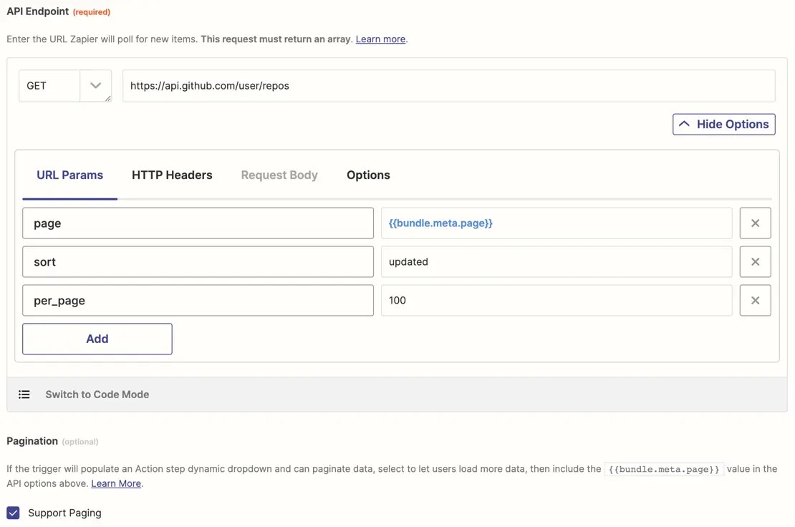795x527 pixels.
Task: Click the Add button
Action: click(97, 339)
